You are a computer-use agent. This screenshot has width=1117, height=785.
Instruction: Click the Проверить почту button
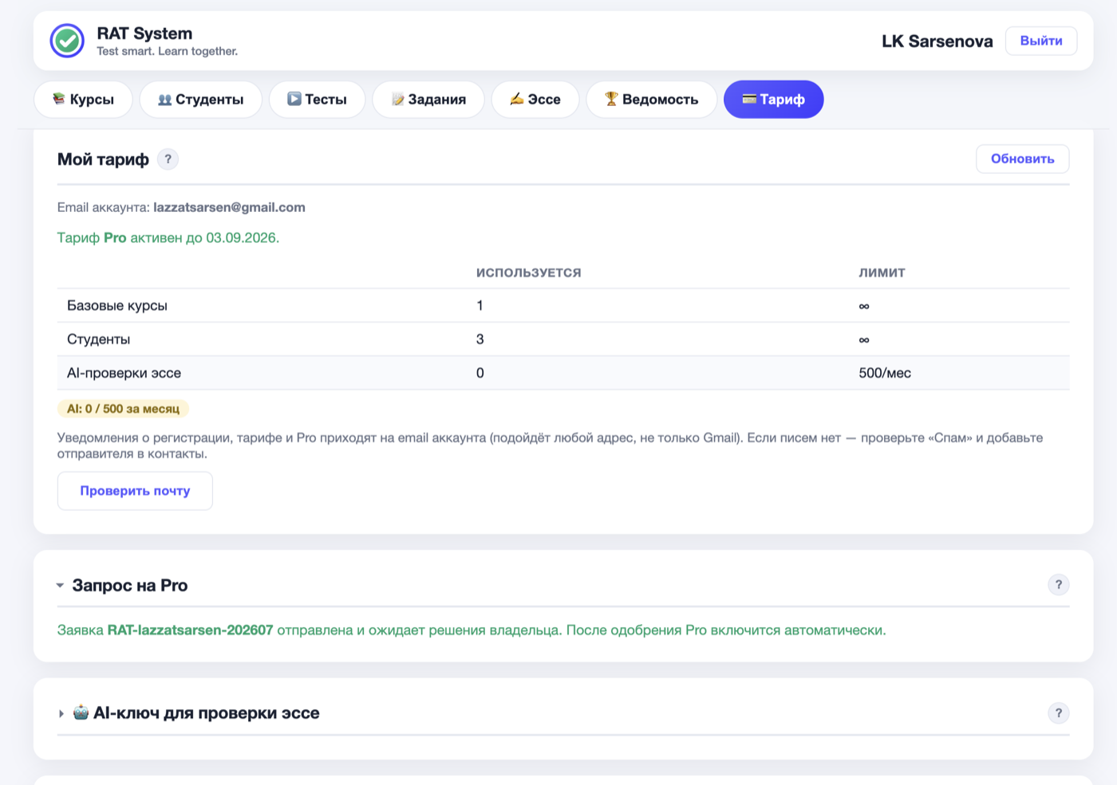[x=135, y=491]
